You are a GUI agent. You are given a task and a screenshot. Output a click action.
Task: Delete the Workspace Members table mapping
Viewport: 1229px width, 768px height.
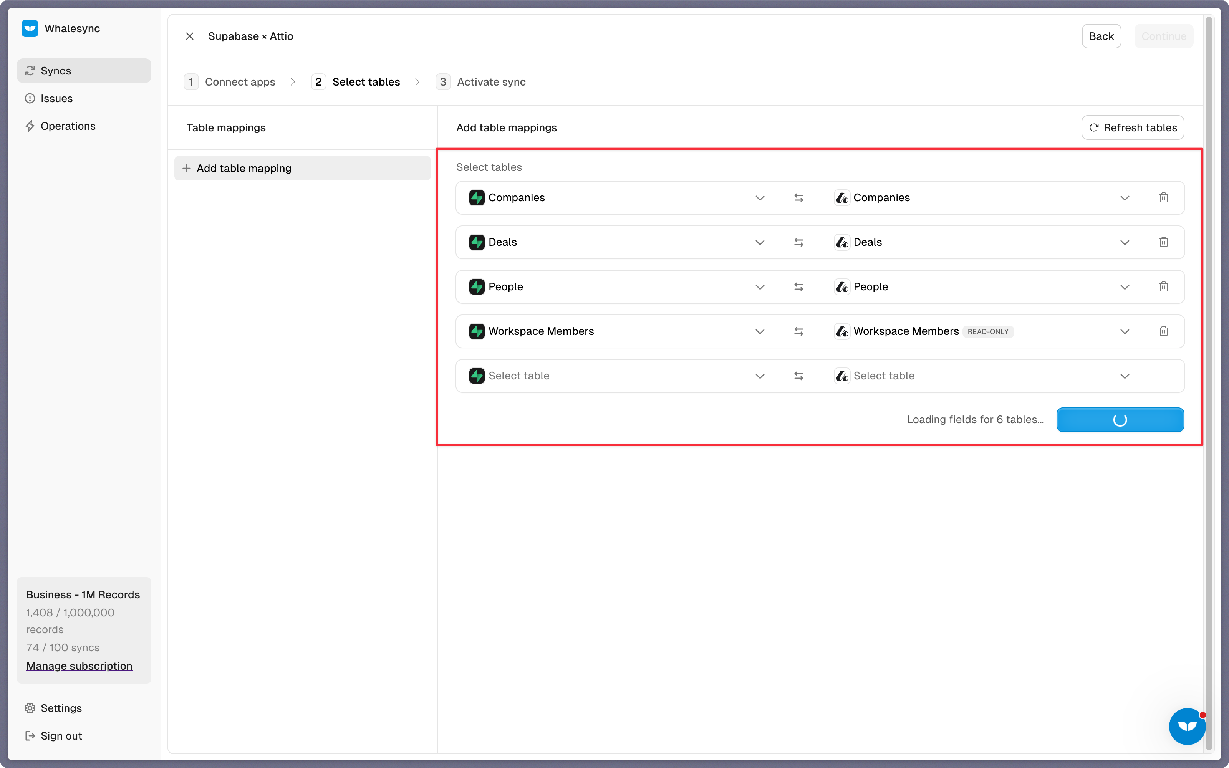tap(1163, 331)
